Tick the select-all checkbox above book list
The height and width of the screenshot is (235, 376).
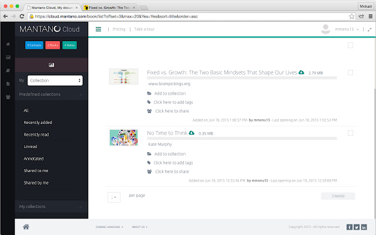350,45
